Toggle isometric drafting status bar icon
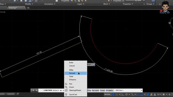 (132, 94)
